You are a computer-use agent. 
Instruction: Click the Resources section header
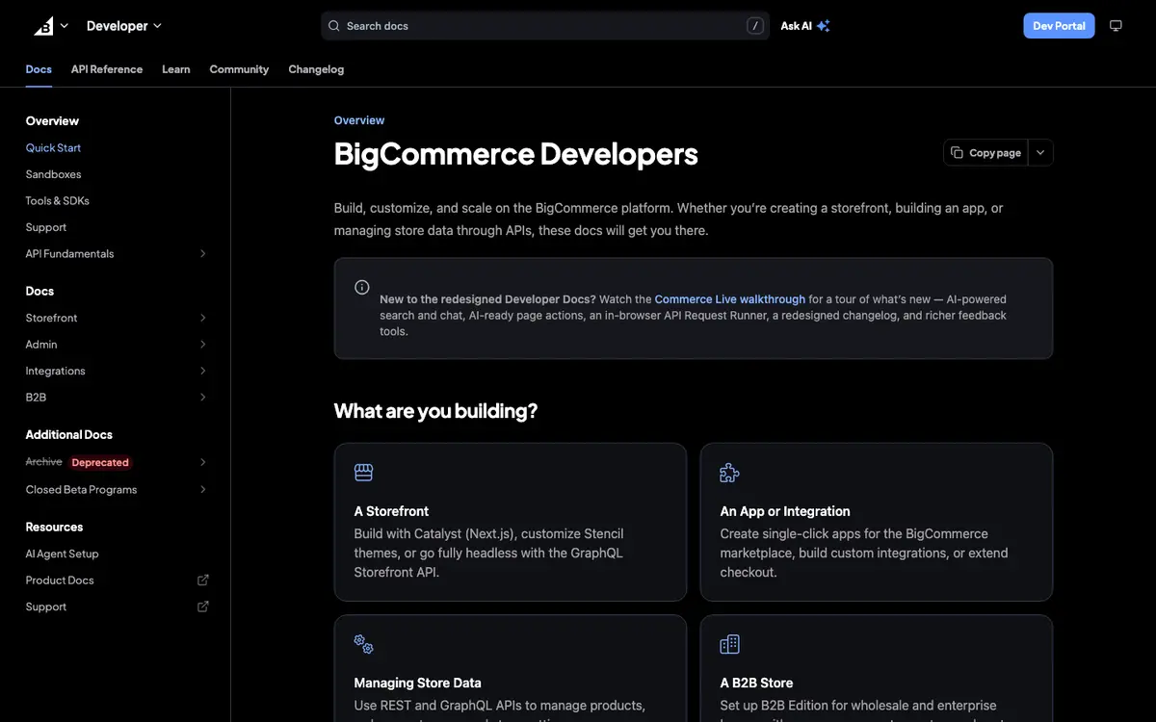[54, 528]
